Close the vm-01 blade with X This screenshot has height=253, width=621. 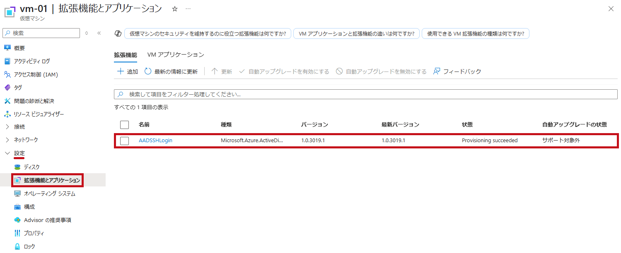[x=611, y=9]
